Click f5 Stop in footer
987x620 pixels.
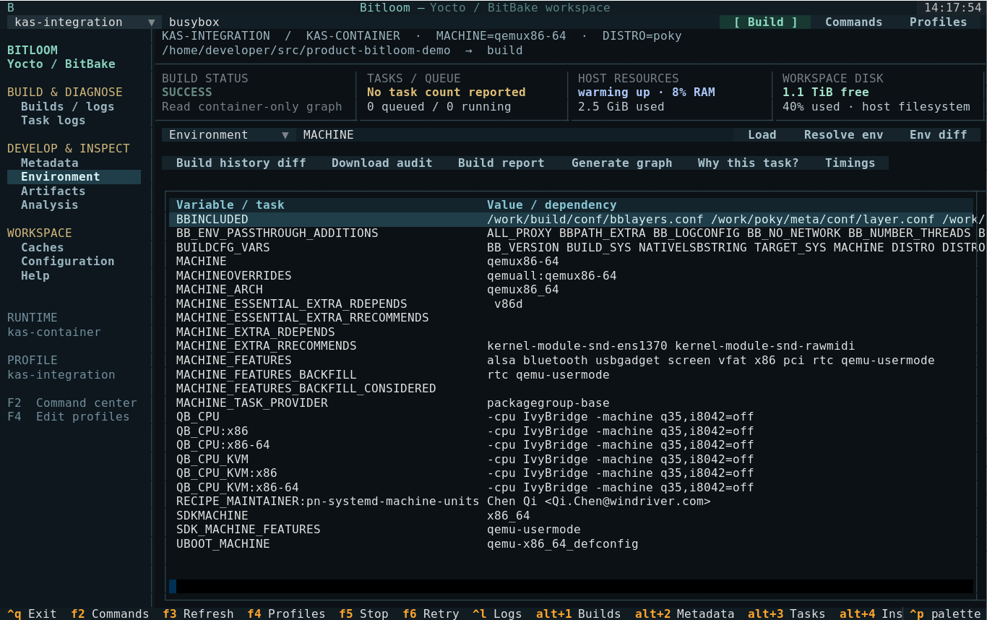[364, 613]
